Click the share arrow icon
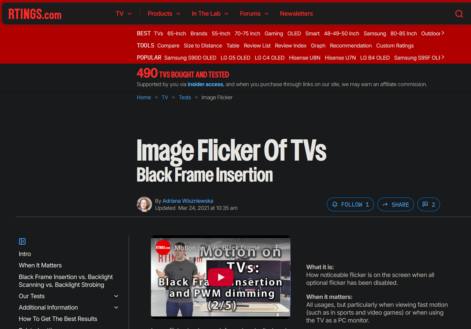The image size is (471, 329). [385, 204]
